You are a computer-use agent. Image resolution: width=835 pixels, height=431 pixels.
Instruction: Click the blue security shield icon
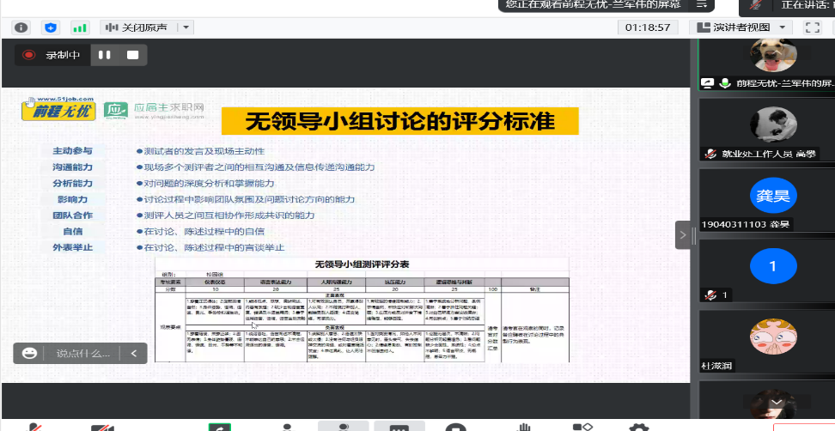[50, 27]
